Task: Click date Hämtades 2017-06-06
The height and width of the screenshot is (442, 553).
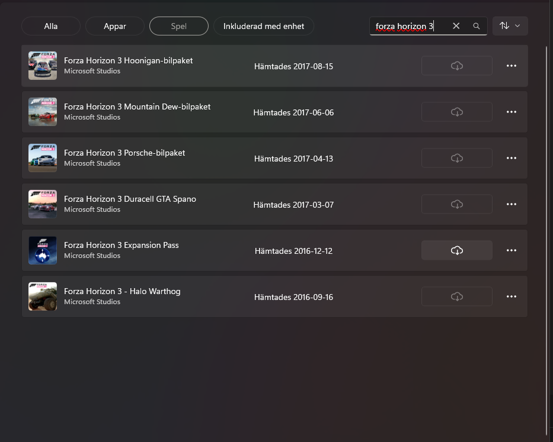Action: click(293, 112)
